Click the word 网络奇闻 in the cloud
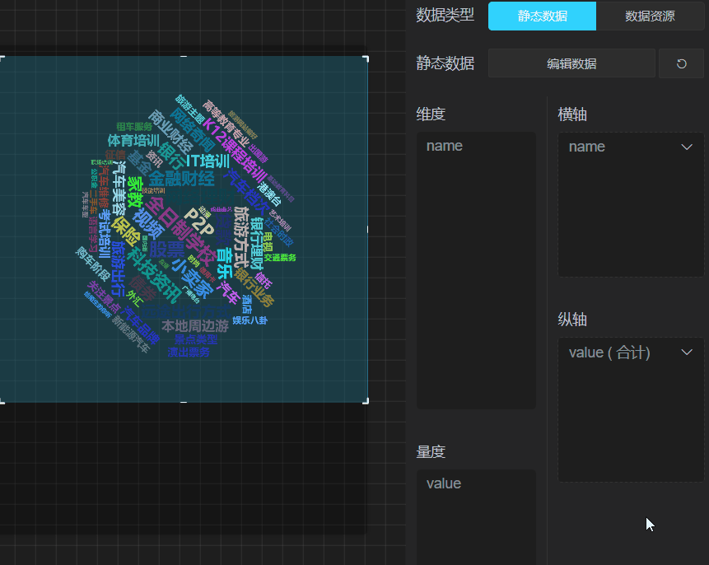The image size is (709, 565). point(192,129)
